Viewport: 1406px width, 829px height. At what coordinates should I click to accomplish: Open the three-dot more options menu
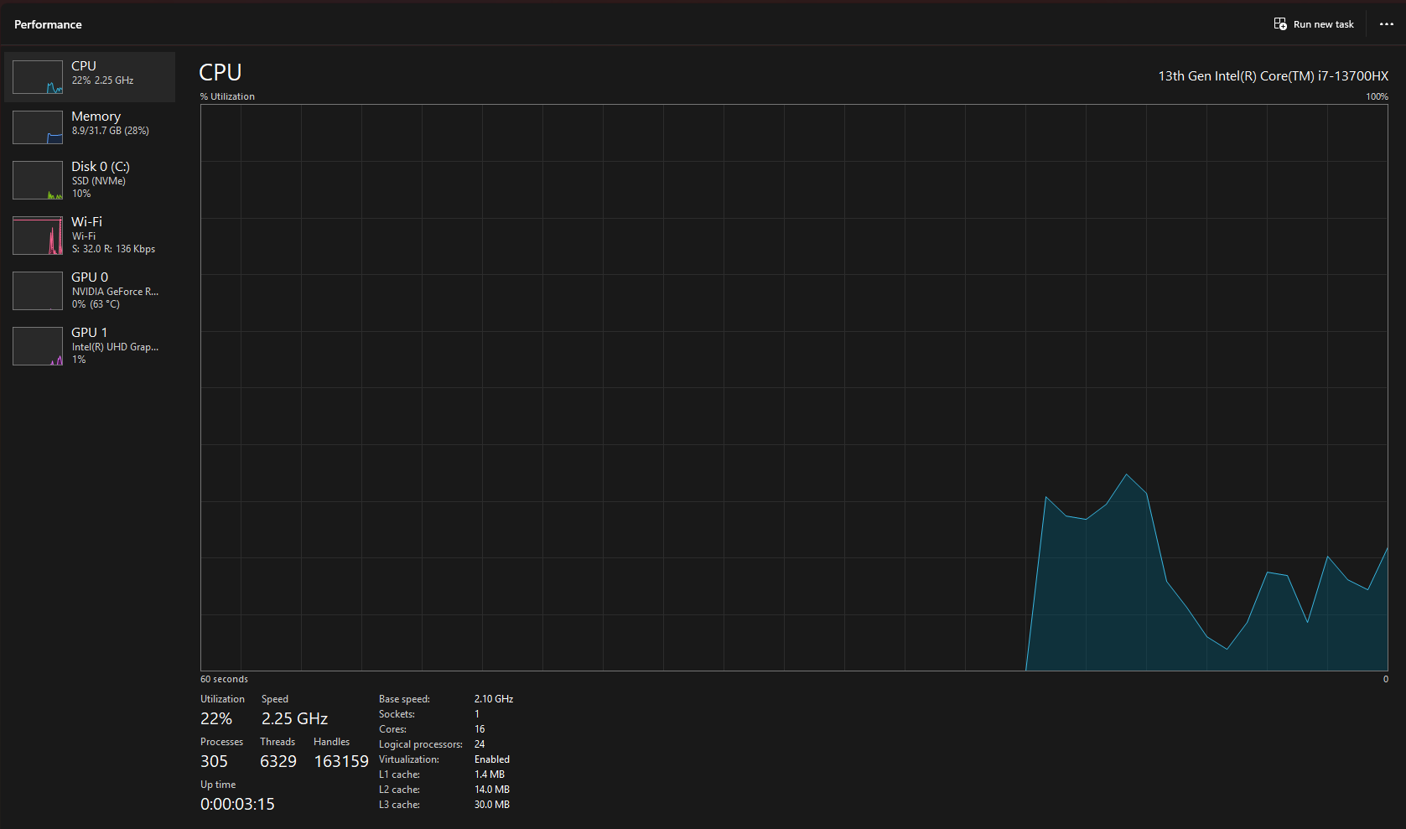pos(1387,24)
